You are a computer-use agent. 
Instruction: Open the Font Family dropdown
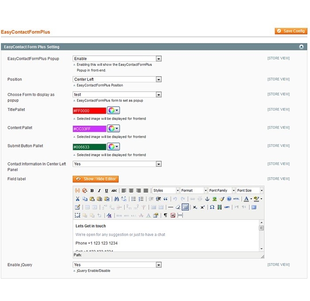(x=222, y=190)
